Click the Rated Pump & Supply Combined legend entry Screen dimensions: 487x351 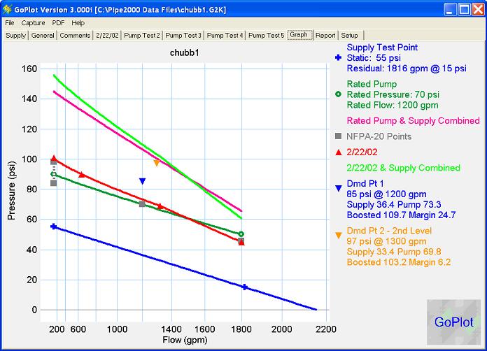[x=413, y=120]
